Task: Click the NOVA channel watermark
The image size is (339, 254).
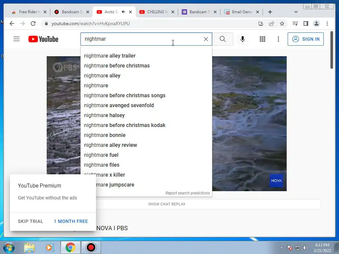Action: pyautogui.click(x=276, y=181)
